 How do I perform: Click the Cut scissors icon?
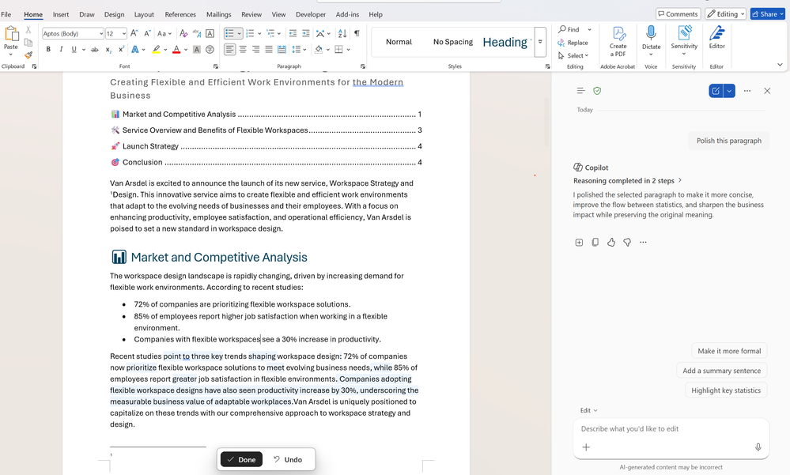[28, 30]
